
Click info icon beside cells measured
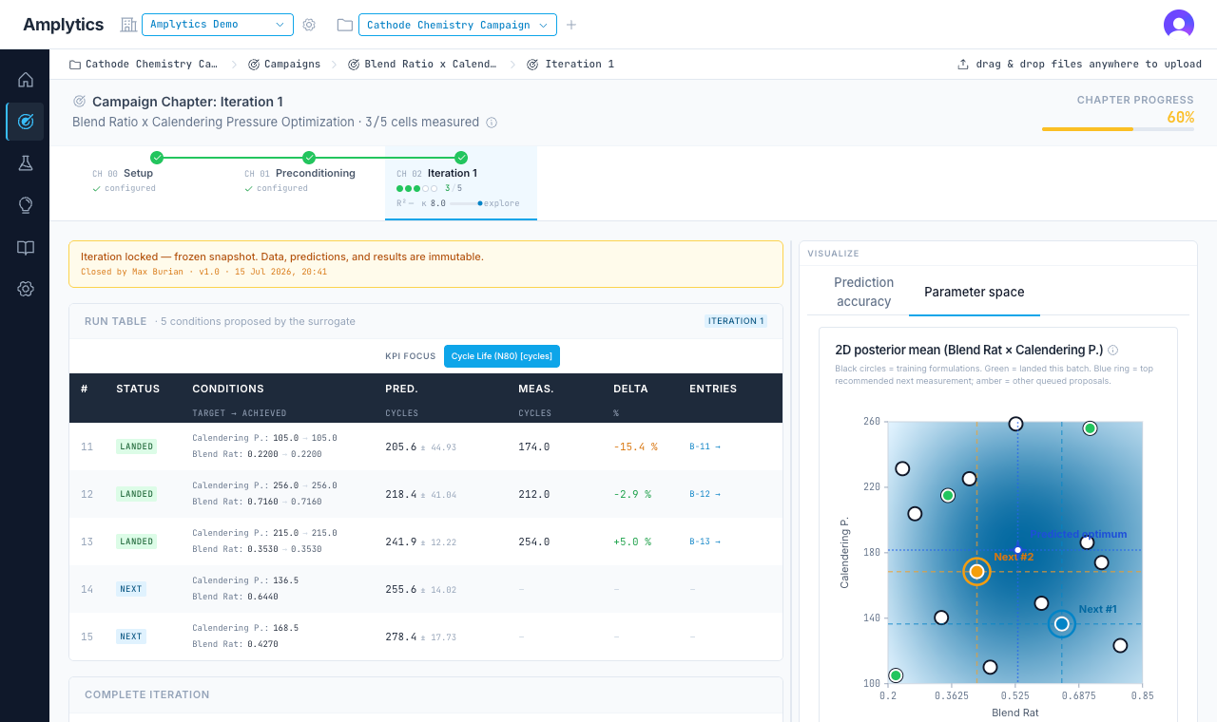tap(492, 123)
